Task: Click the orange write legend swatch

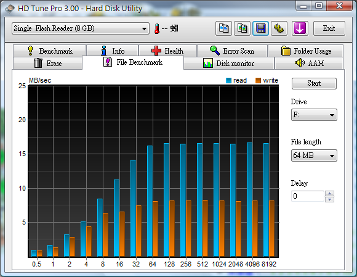Action: [x=258, y=81]
